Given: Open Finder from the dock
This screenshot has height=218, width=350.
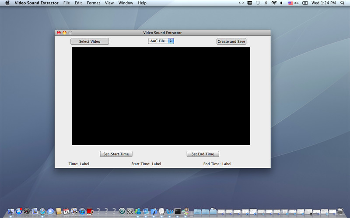Looking at the screenshot, I should [x=10, y=211].
